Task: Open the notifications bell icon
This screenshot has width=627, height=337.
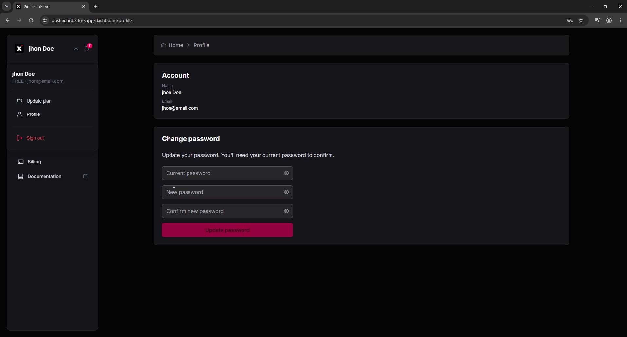Action: click(x=87, y=49)
